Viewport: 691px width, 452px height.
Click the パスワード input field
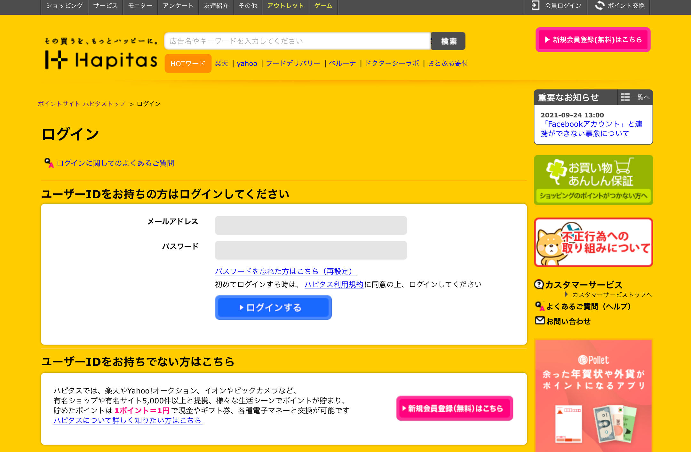click(311, 250)
